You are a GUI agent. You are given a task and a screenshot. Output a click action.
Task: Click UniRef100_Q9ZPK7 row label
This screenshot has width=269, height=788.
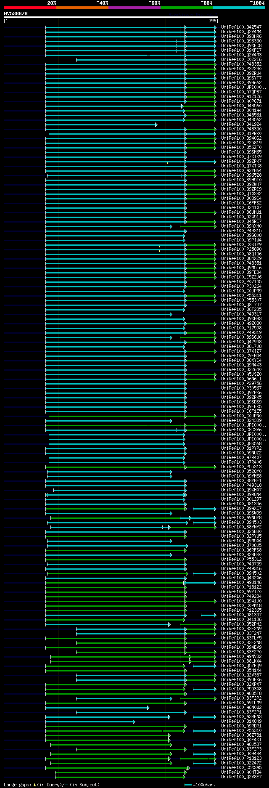coord(241,161)
